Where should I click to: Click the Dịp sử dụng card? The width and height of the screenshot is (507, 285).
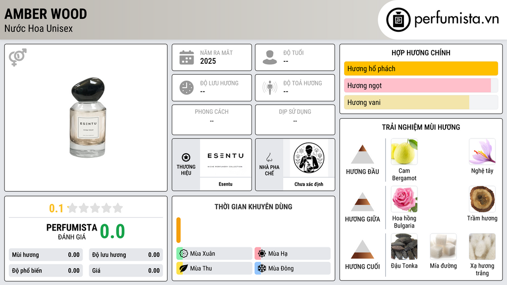tap(295, 120)
